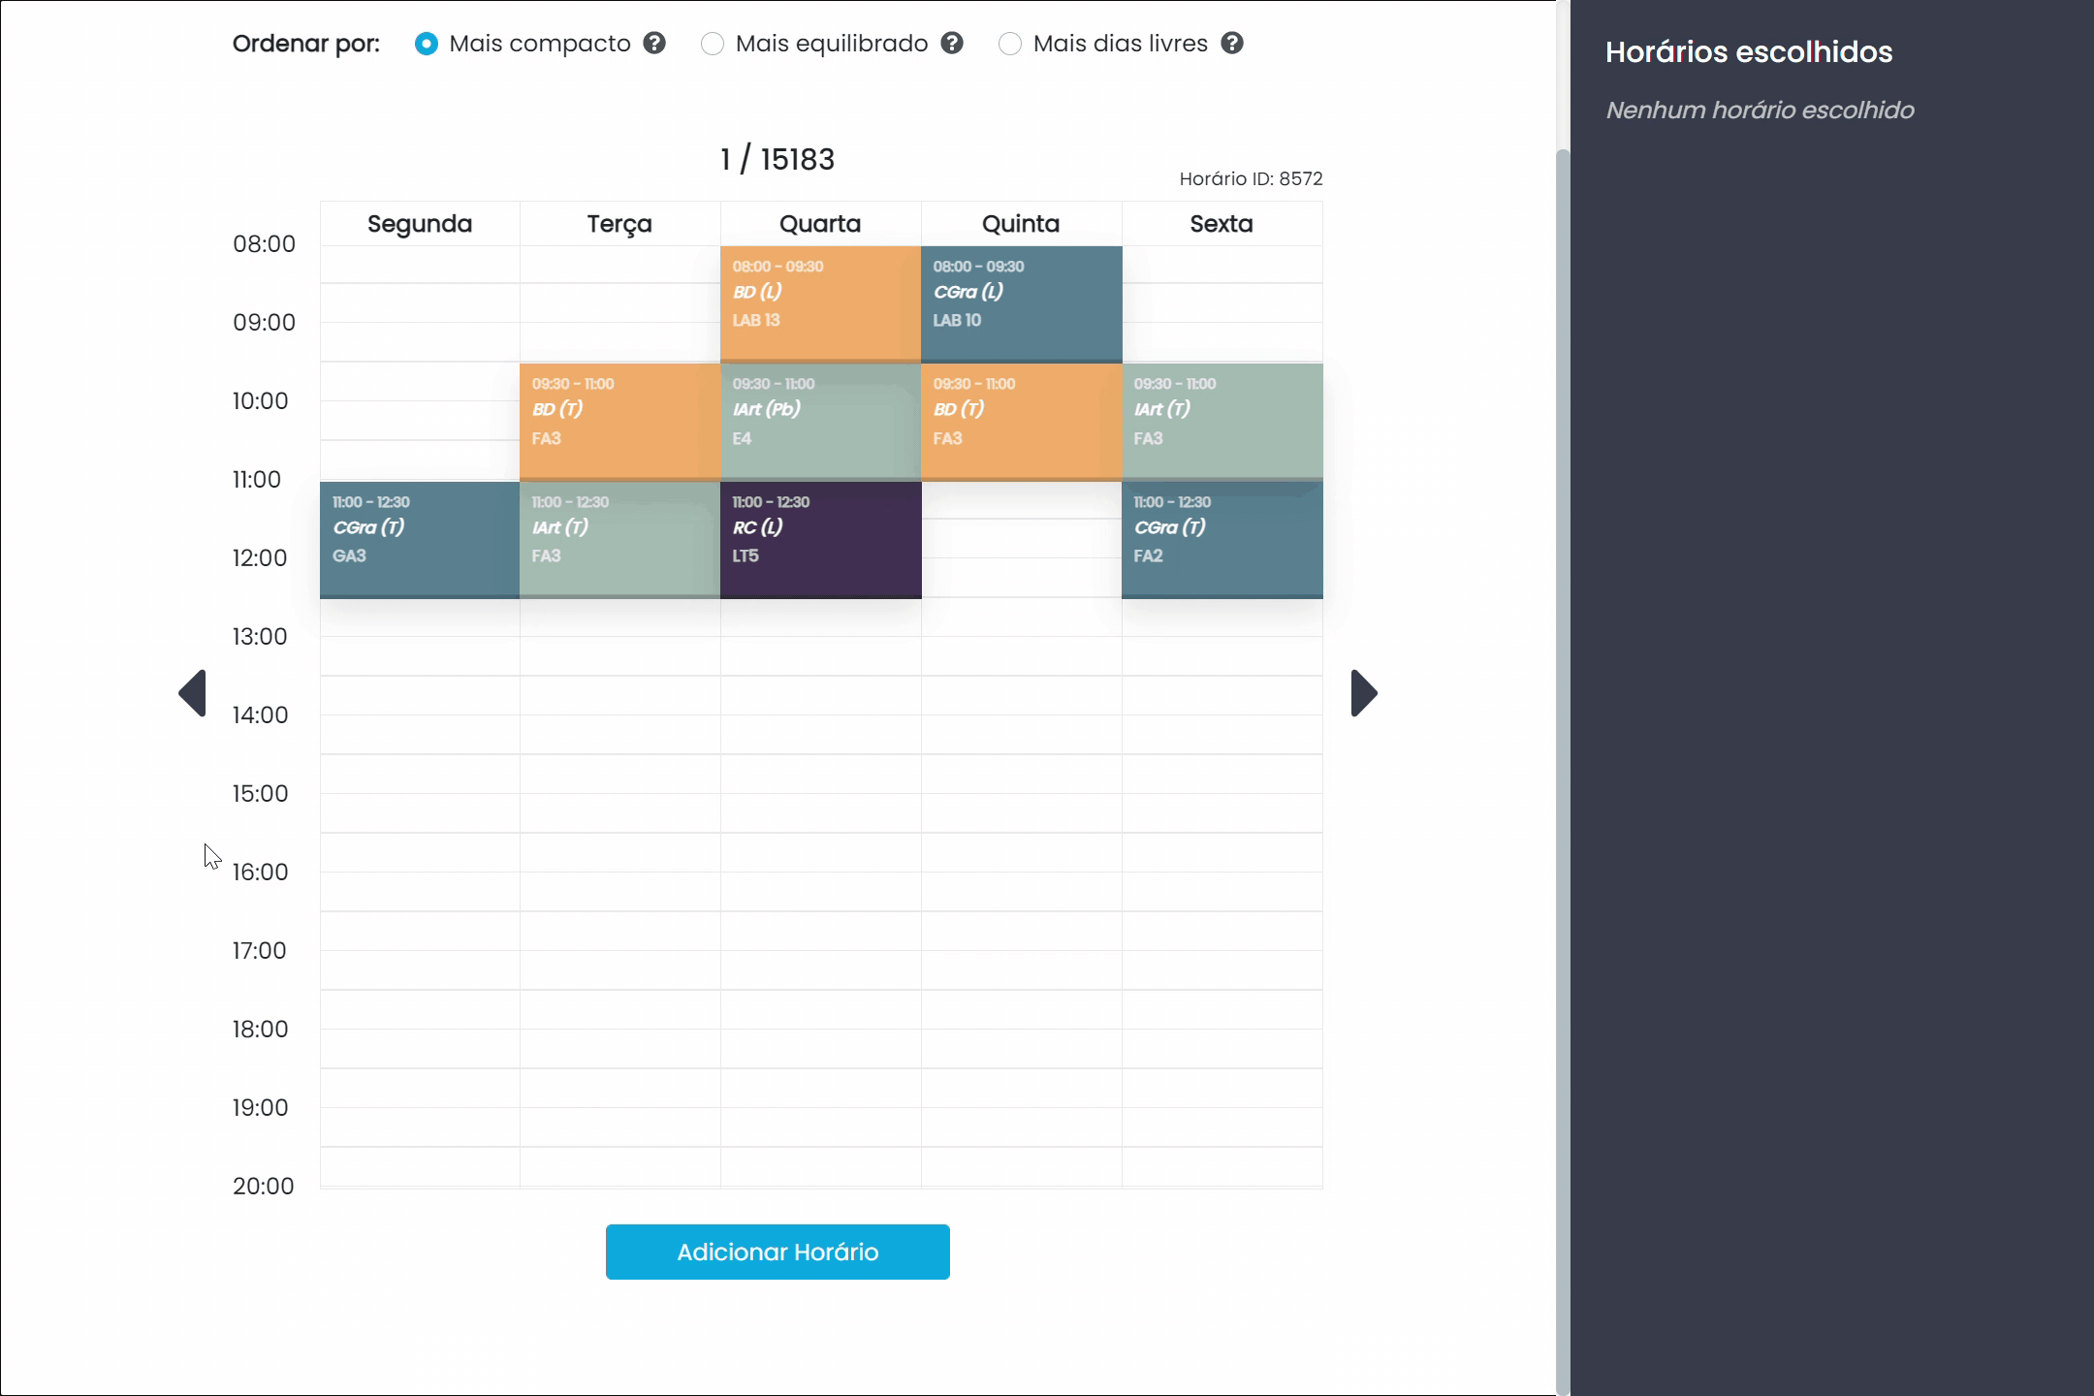This screenshot has height=1396, width=2094.
Task: Click help icon beside Mais equilibrado
Action: point(952,44)
